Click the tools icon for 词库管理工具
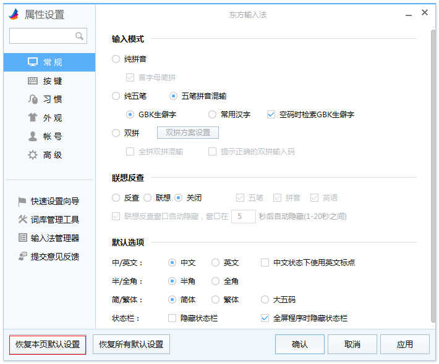The width and height of the screenshot is (439, 364). click(22, 220)
